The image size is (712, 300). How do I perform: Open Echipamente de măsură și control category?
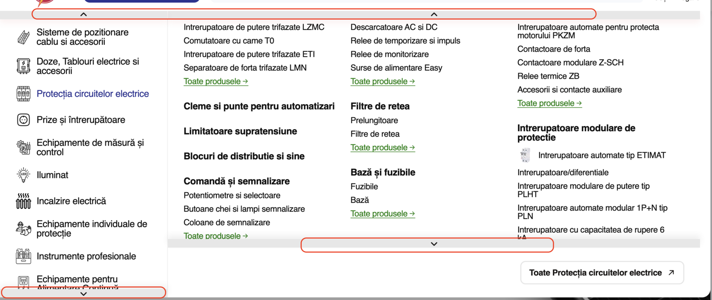(90, 147)
